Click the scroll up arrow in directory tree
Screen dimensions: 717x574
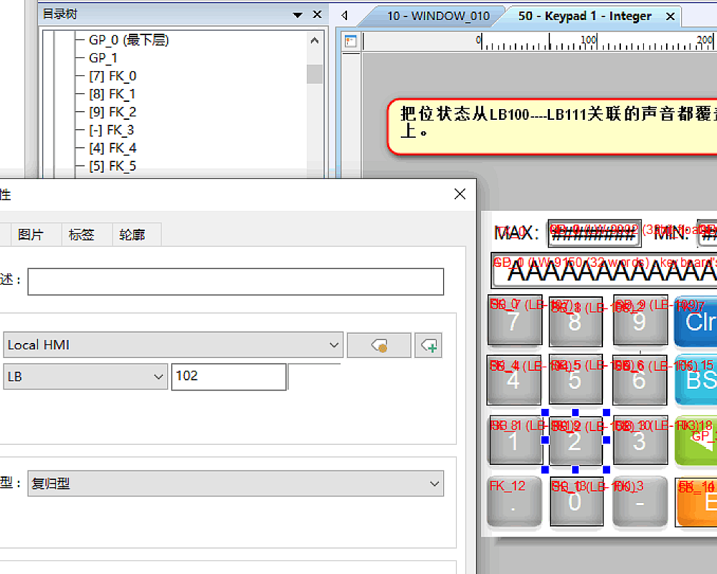point(315,41)
